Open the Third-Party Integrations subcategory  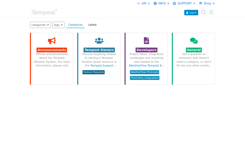point(145,78)
